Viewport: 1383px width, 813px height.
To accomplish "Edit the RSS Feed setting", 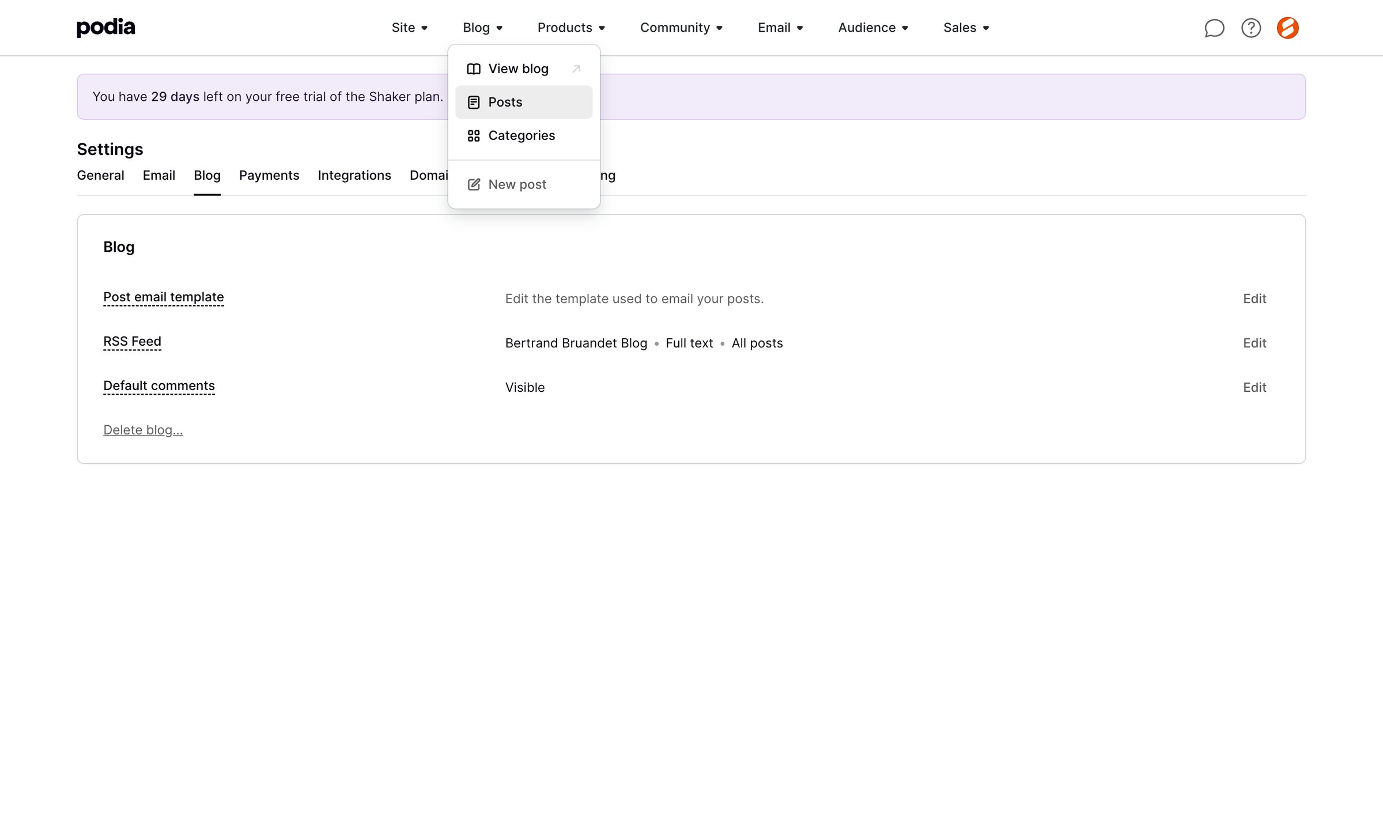I will point(1254,343).
